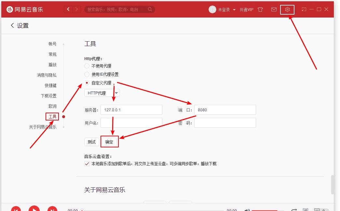The width and height of the screenshot is (340, 211).
Task: Go forward with the navigation right arrow
Action: [76, 9]
